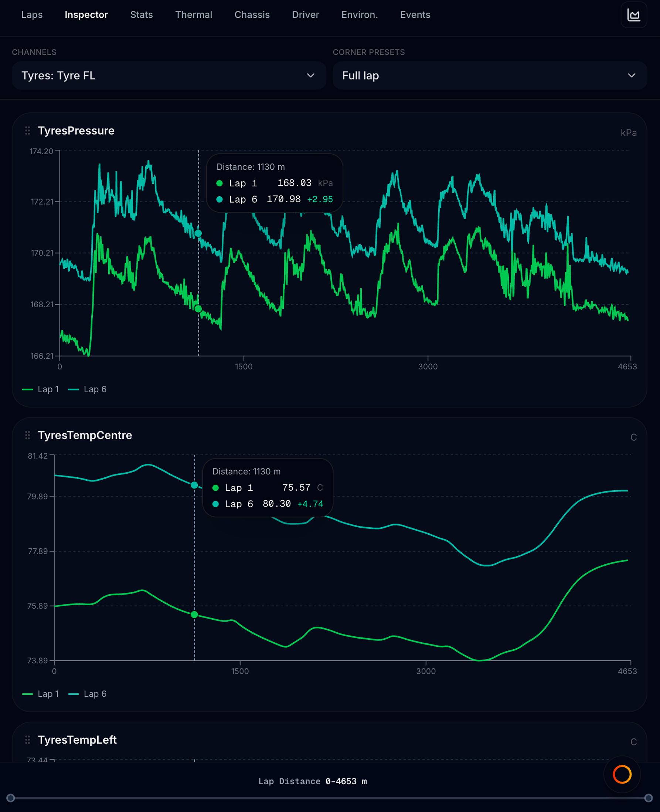The height and width of the screenshot is (812, 660).
Task: Switch to the Laps tab
Action: [x=32, y=15]
